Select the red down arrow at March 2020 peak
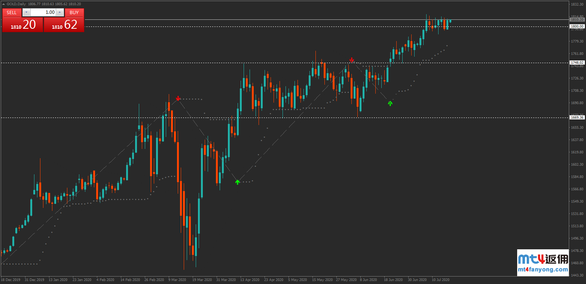Screen dimensions: 586x284 (178, 99)
